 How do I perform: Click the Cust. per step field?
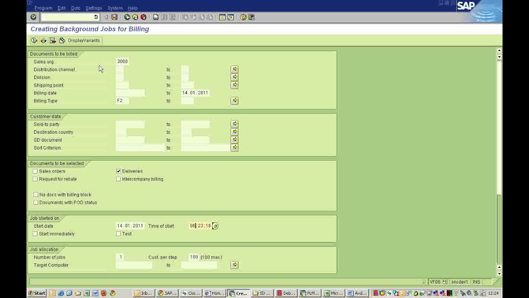point(194,257)
